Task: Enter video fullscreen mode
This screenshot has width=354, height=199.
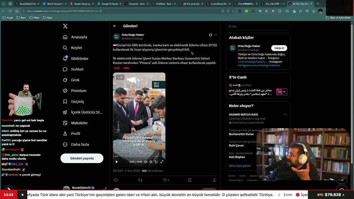Action: tap(162, 162)
